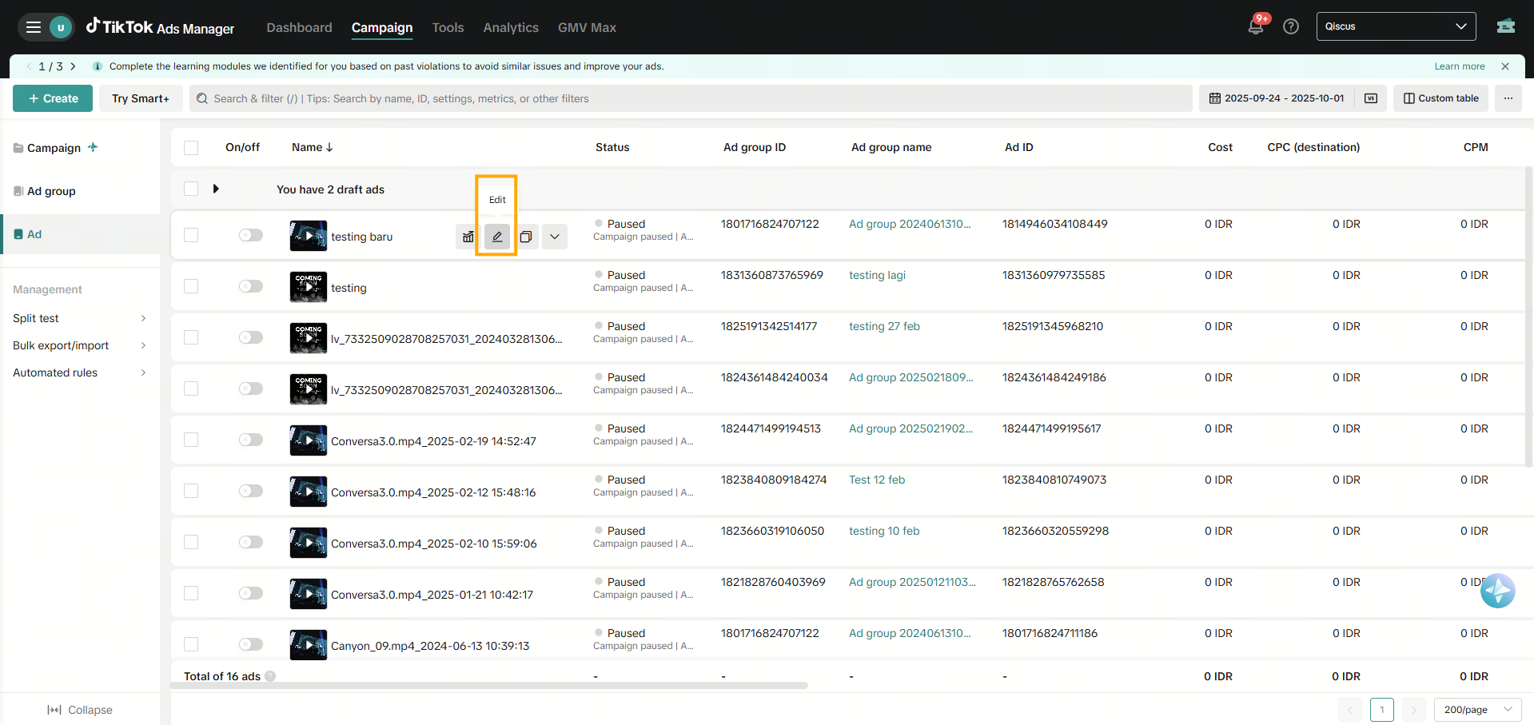Click the Edit pencil icon for testing baru
This screenshot has height=725, width=1534.
[496, 237]
